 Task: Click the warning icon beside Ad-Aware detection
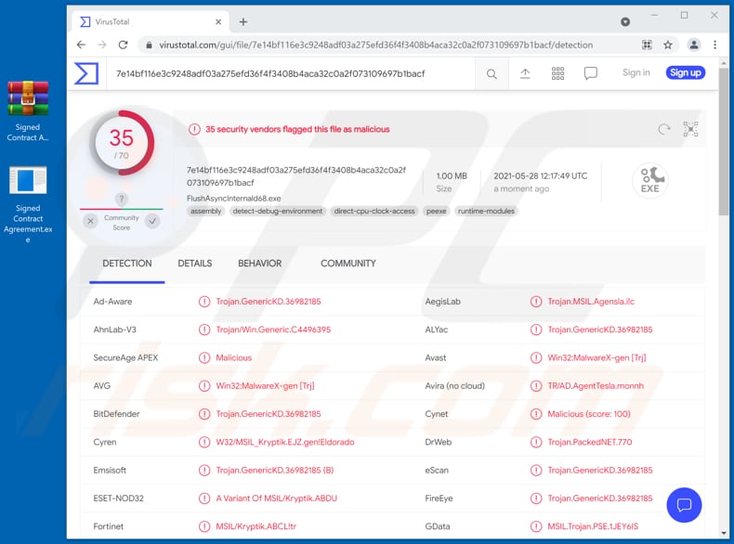tap(204, 302)
